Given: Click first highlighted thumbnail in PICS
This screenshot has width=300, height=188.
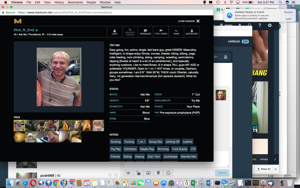Looking at the screenshot, I should pyautogui.click(x=19, y=126).
